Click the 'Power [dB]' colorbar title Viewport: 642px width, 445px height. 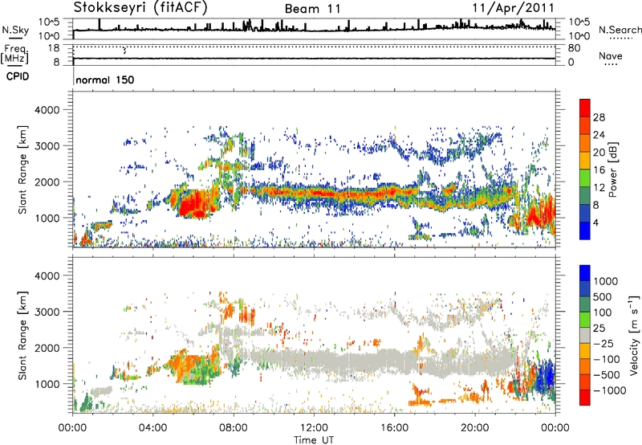(x=612, y=169)
